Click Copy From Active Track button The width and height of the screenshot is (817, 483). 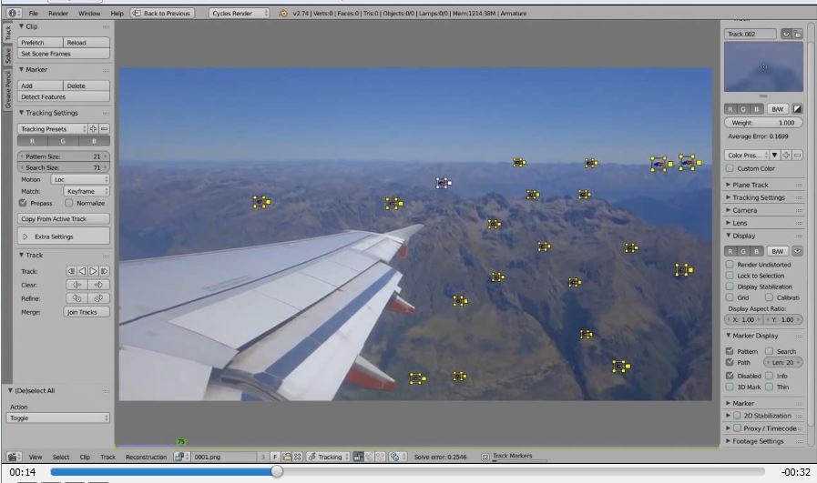pyautogui.click(x=64, y=218)
